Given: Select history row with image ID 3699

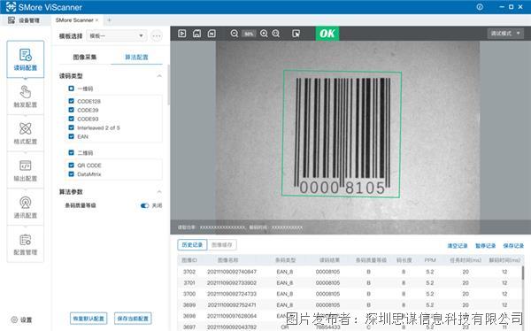Looking at the screenshot, I should [x=350, y=305].
